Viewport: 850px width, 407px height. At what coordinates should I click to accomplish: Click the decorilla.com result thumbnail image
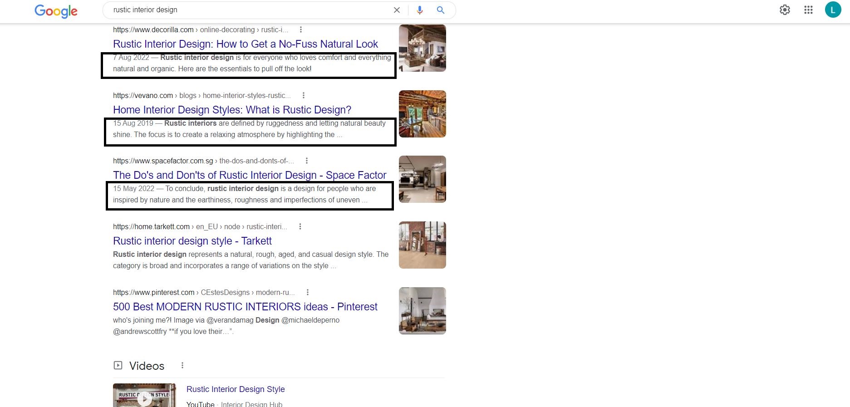click(x=423, y=48)
